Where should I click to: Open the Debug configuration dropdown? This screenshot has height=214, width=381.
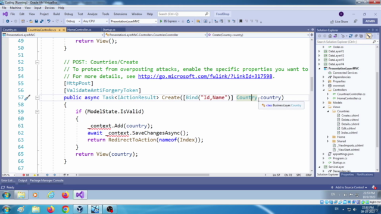click(73, 21)
